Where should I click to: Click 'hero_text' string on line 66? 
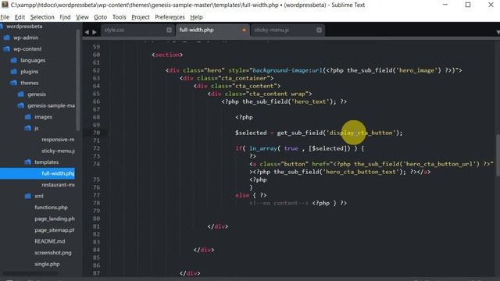pos(310,101)
